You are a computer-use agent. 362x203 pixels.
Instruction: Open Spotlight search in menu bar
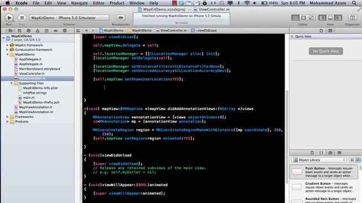(x=354, y=3)
